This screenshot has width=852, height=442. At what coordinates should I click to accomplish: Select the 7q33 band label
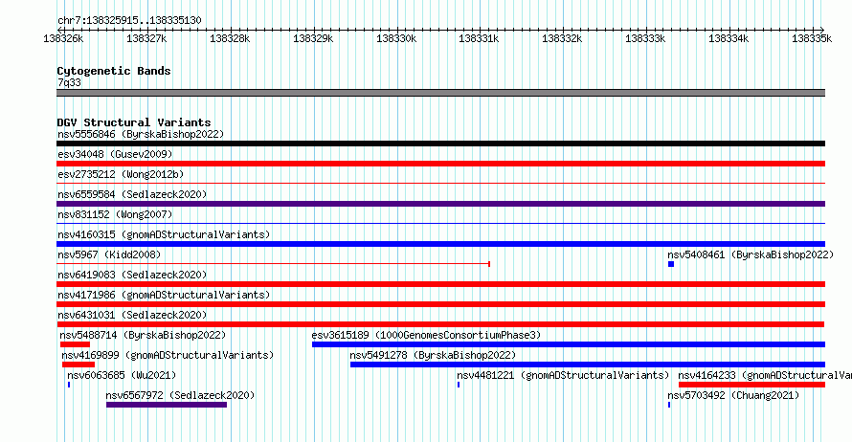point(69,82)
